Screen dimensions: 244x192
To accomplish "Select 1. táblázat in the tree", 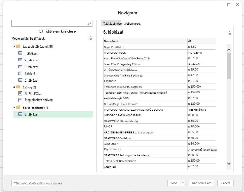I will pyautogui.click(x=31, y=53).
